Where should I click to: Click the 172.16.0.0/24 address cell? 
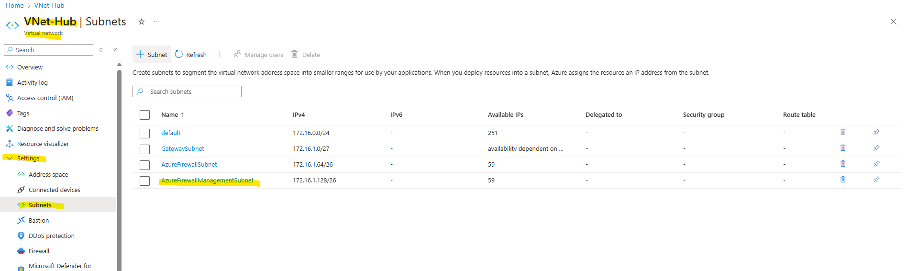(311, 133)
